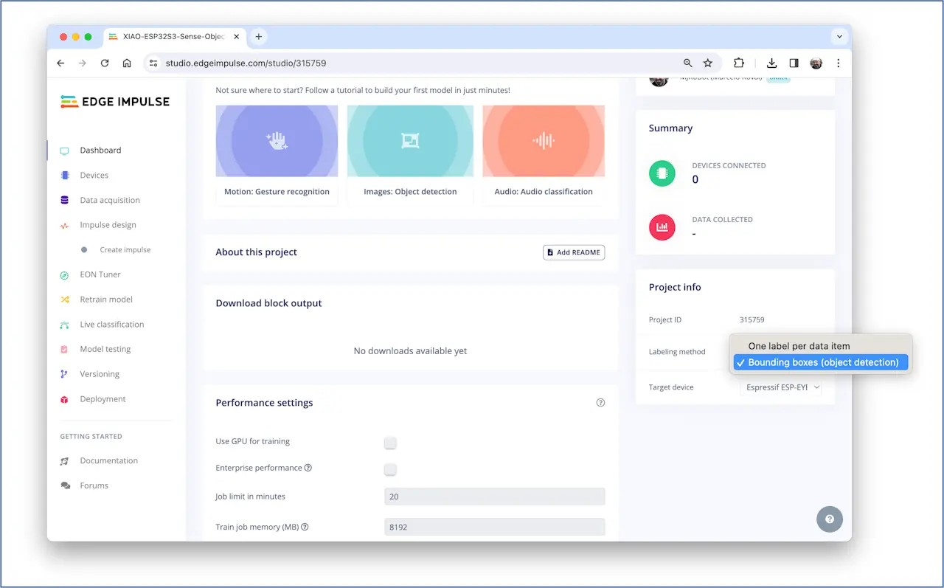The height and width of the screenshot is (588, 944).
Task: Enable Use GPU for training checkbox
Action: pos(390,443)
